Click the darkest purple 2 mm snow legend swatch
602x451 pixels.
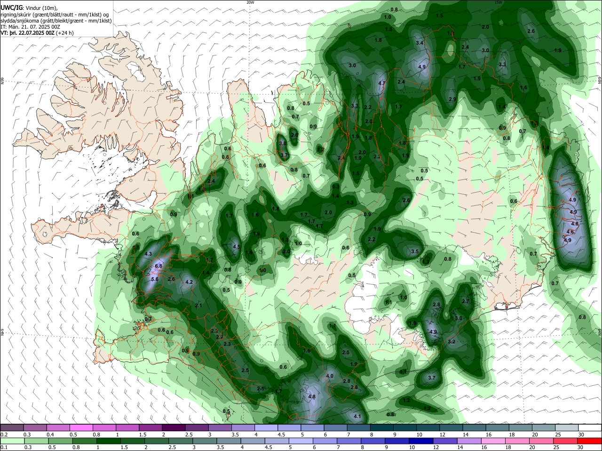(174, 428)
